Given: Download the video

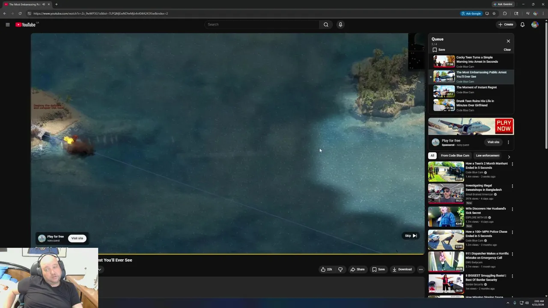Looking at the screenshot, I should (402, 269).
